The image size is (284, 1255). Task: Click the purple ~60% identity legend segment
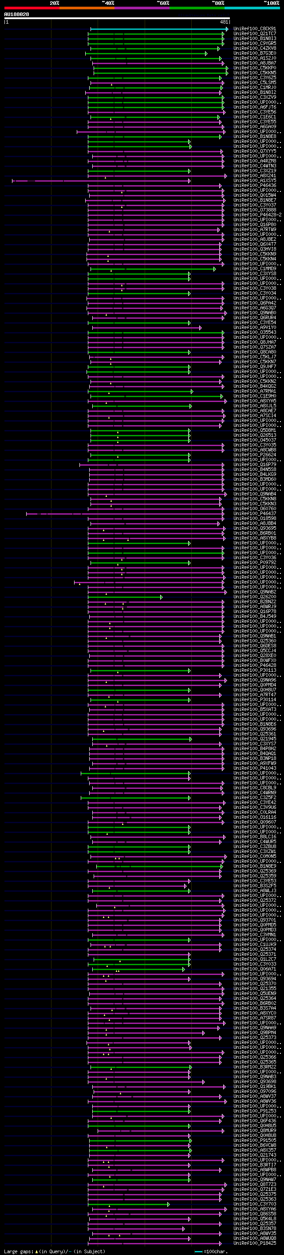[x=142, y=8]
